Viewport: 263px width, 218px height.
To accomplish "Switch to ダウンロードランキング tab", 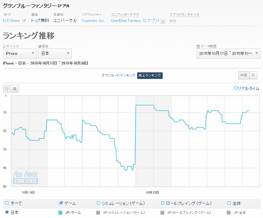I will coord(118,75).
